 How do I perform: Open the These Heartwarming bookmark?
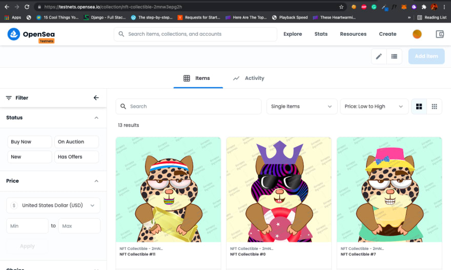(x=334, y=17)
